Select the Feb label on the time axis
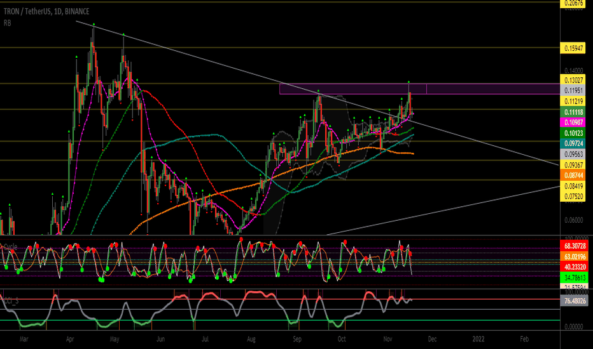 (524, 339)
